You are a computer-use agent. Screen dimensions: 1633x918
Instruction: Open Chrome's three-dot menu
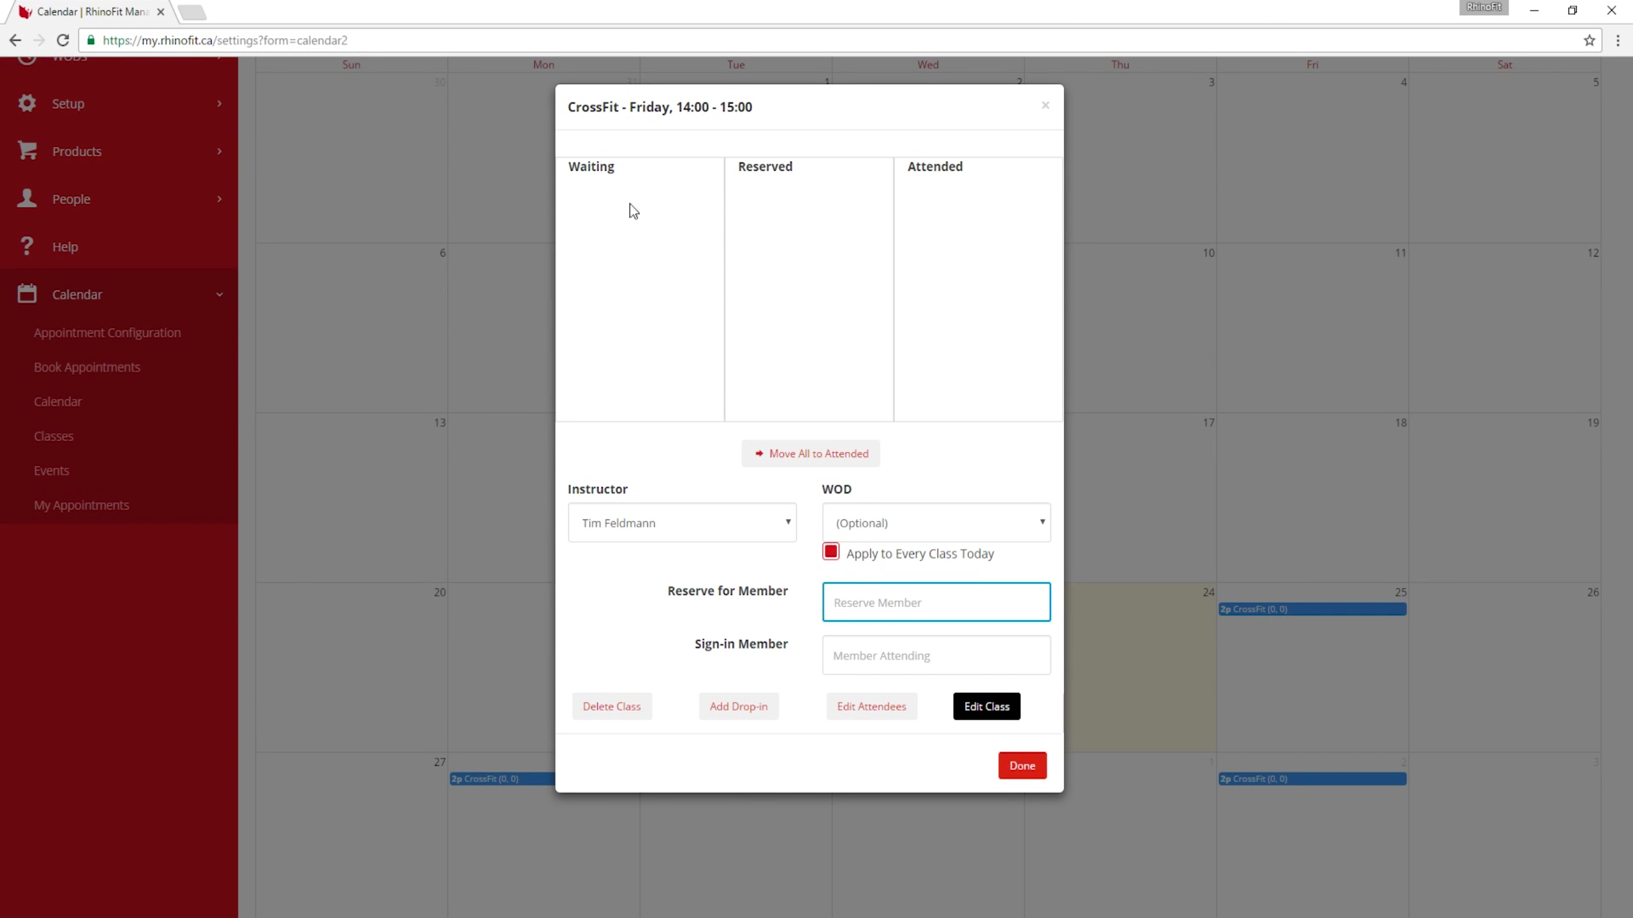click(x=1618, y=40)
